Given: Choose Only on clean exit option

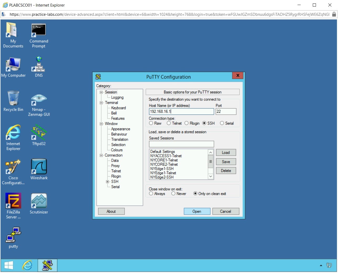Looking at the screenshot, I should (195, 194).
